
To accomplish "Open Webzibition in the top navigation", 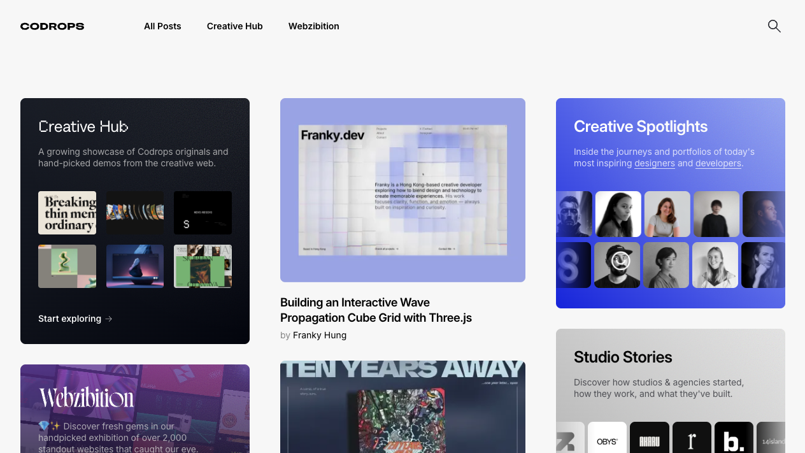I will click(314, 26).
